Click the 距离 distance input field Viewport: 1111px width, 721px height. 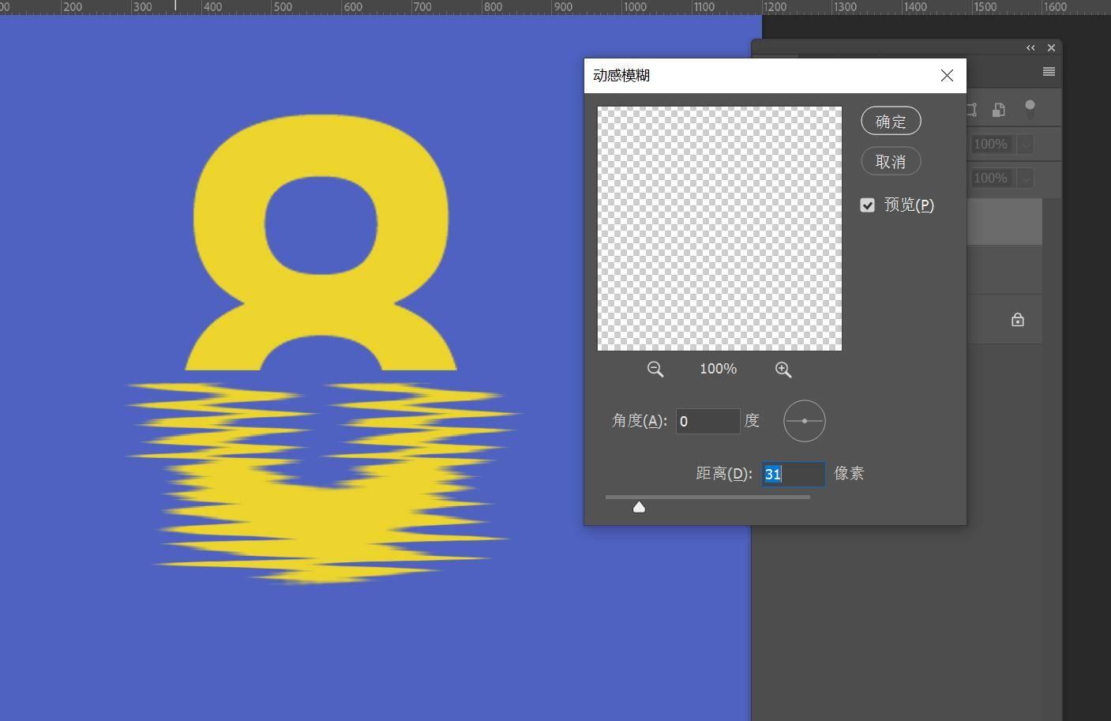tap(793, 474)
